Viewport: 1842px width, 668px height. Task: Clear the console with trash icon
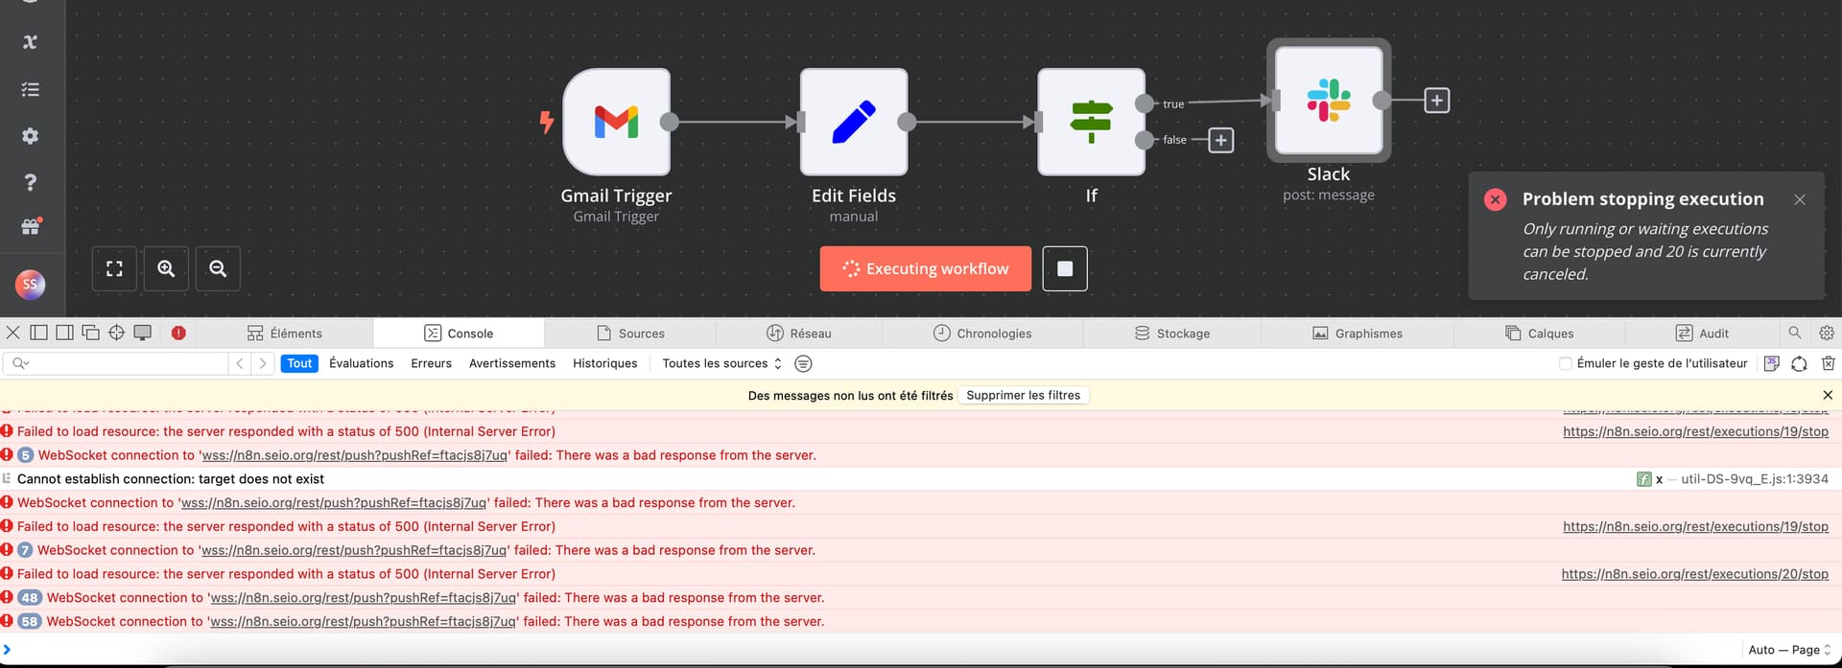[x=1828, y=363]
